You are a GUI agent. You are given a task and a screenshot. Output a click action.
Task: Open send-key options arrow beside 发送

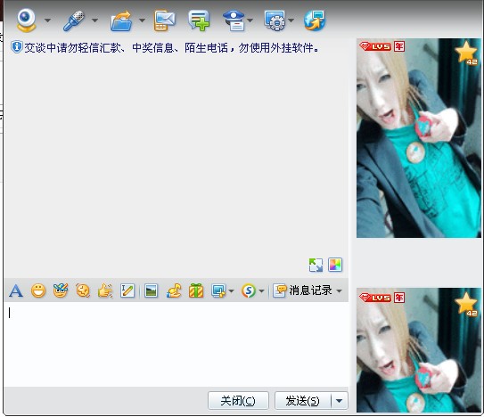pyautogui.click(x=340, y=401)
